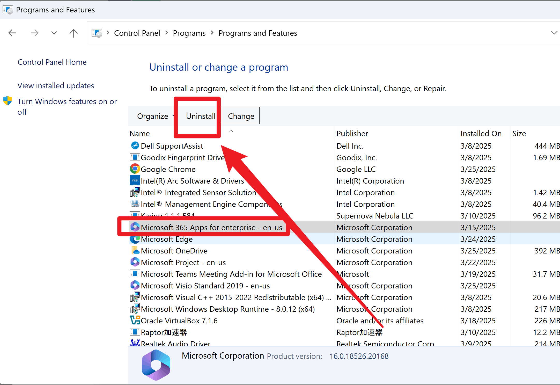Image resolution: width=560 pixels, height=385 pixels.
Task: Click Programs and Features breadcrumb segment
Action: pos(258,33)
